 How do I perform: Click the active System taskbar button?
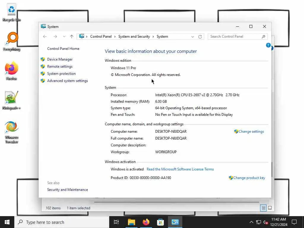click(x=175, y=222)
